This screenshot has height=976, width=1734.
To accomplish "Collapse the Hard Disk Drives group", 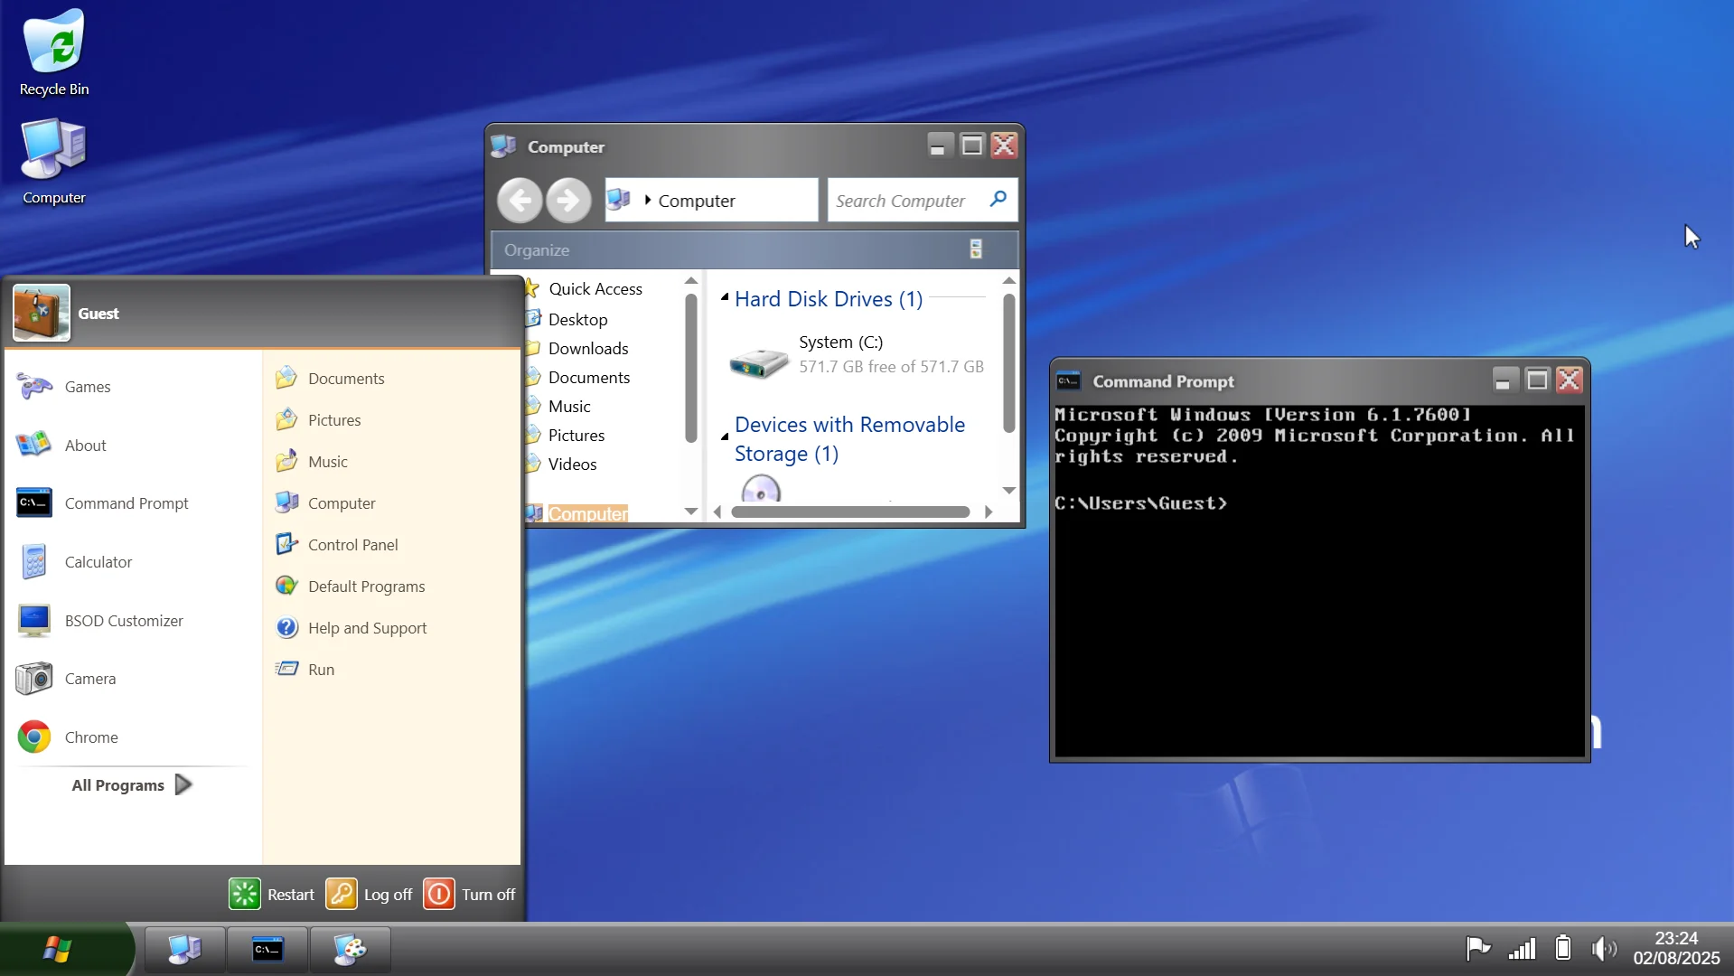I will (725, 298).
